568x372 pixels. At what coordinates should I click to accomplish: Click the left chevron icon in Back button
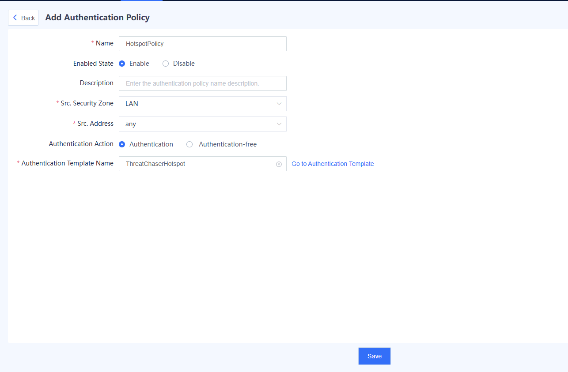click(15, 18)
